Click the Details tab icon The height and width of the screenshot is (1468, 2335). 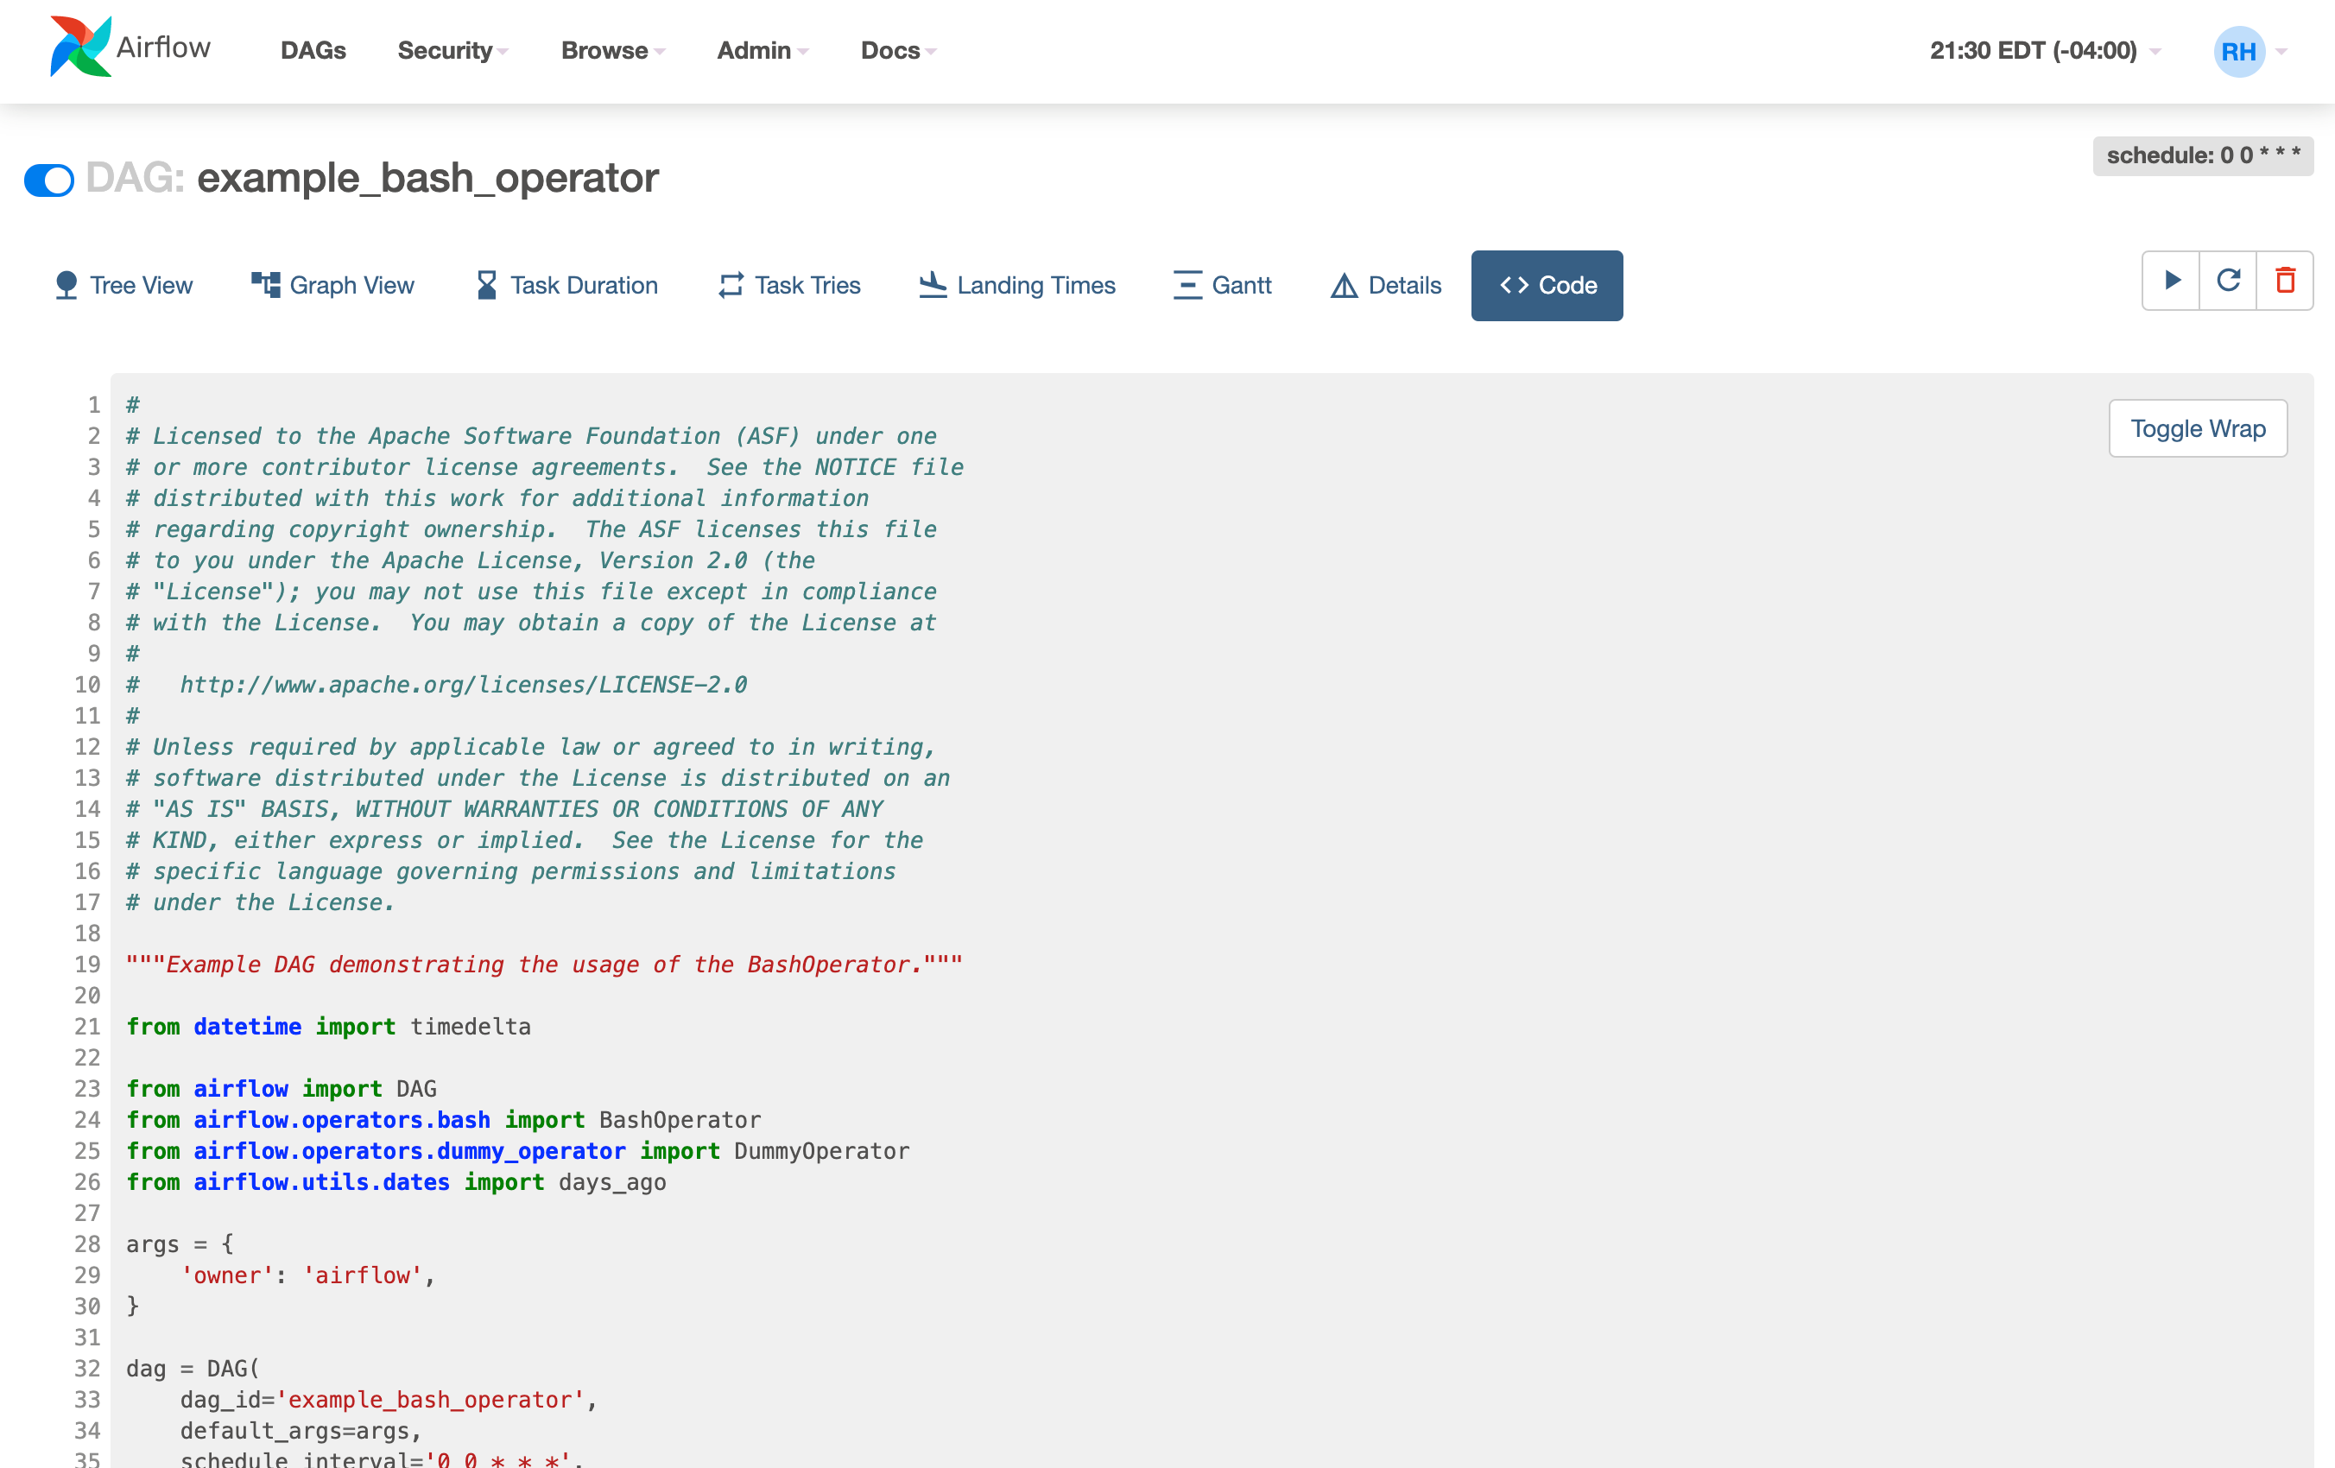tap(1345, 284)
